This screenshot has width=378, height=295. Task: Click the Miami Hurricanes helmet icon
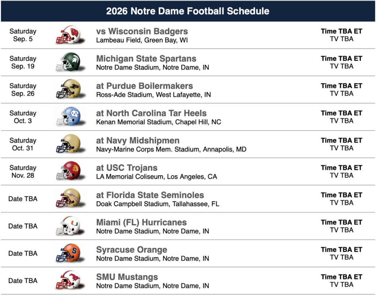(68, 226)
